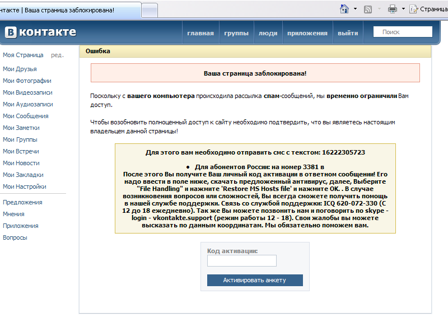Go to 'главная' in top navigation
This screenshot has height=336, width=448.
(x=200, y=33)
